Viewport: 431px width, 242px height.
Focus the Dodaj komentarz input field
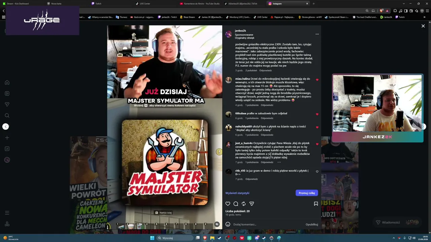(268, 225)
